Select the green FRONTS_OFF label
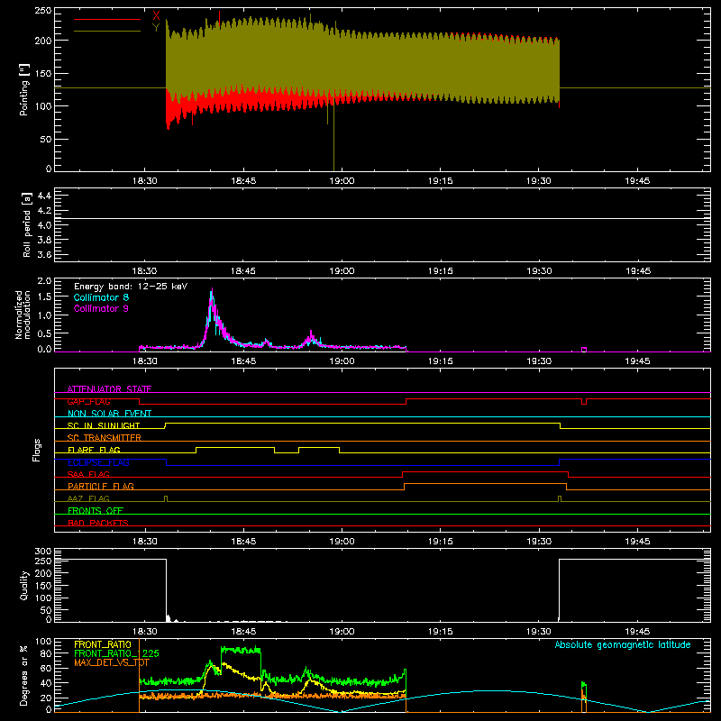Viewport: 721px width, 721px height. click(96, 510)
